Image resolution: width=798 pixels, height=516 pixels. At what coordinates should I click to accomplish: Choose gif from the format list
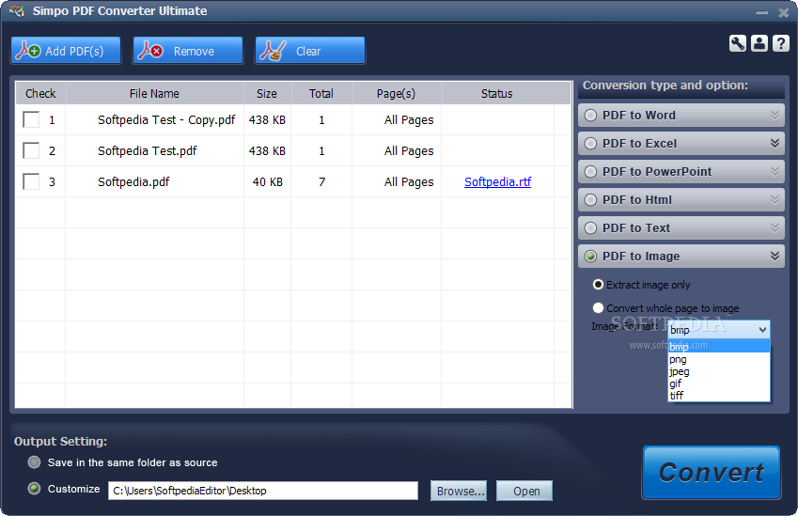click(x=719, y=383)
